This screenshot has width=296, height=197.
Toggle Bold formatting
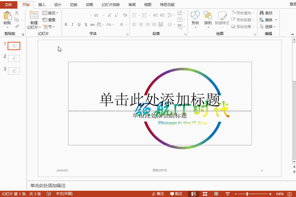coord(66,24)
